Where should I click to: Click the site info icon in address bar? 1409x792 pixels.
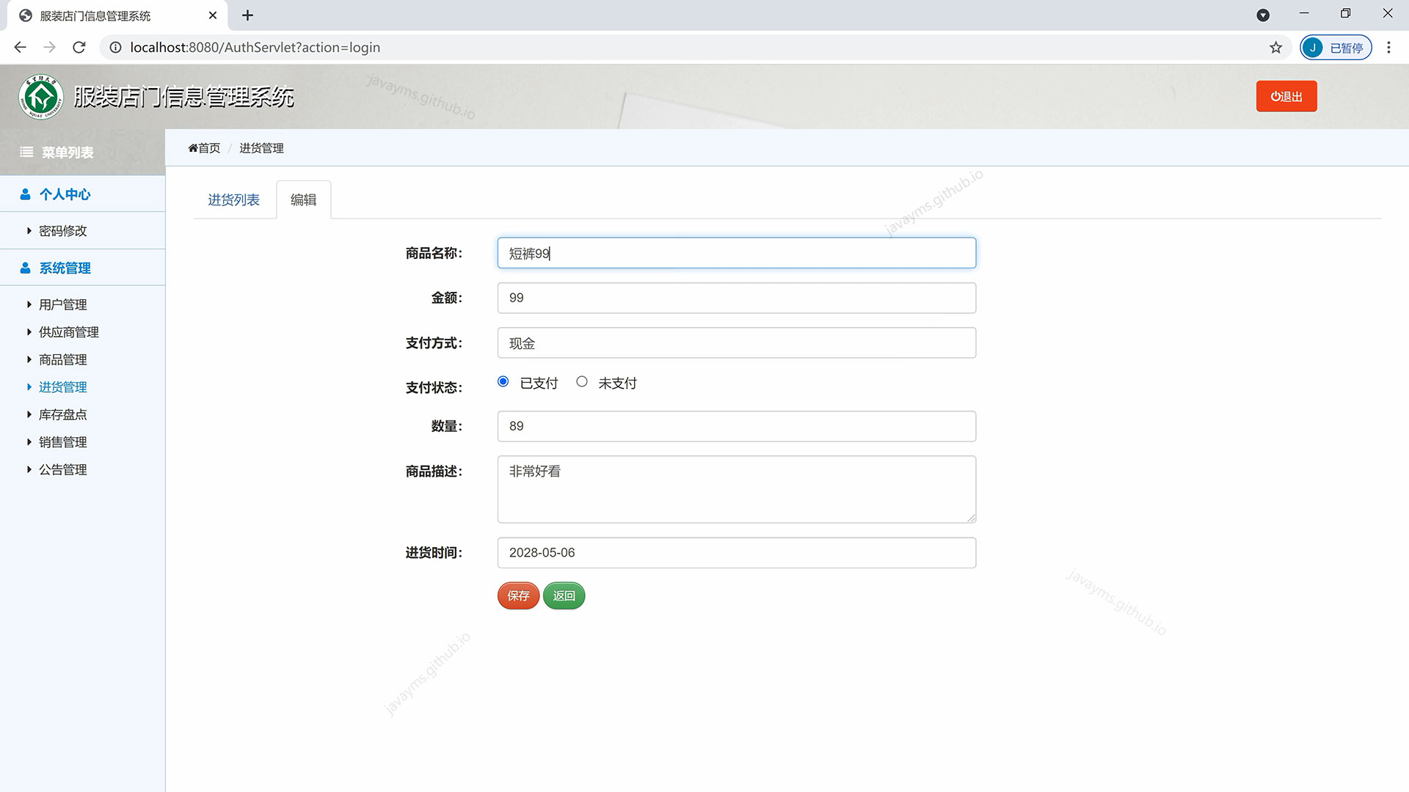coord(115,48)
